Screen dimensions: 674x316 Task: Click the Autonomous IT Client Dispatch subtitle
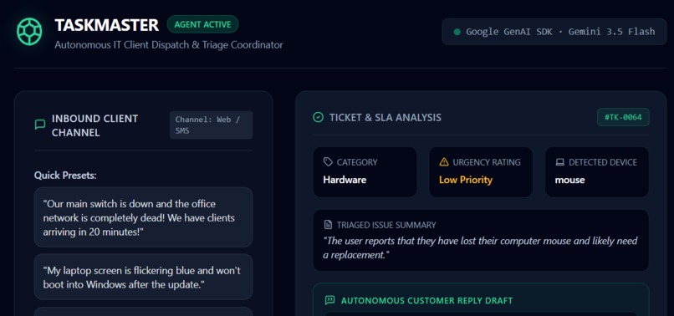point(169,44)
